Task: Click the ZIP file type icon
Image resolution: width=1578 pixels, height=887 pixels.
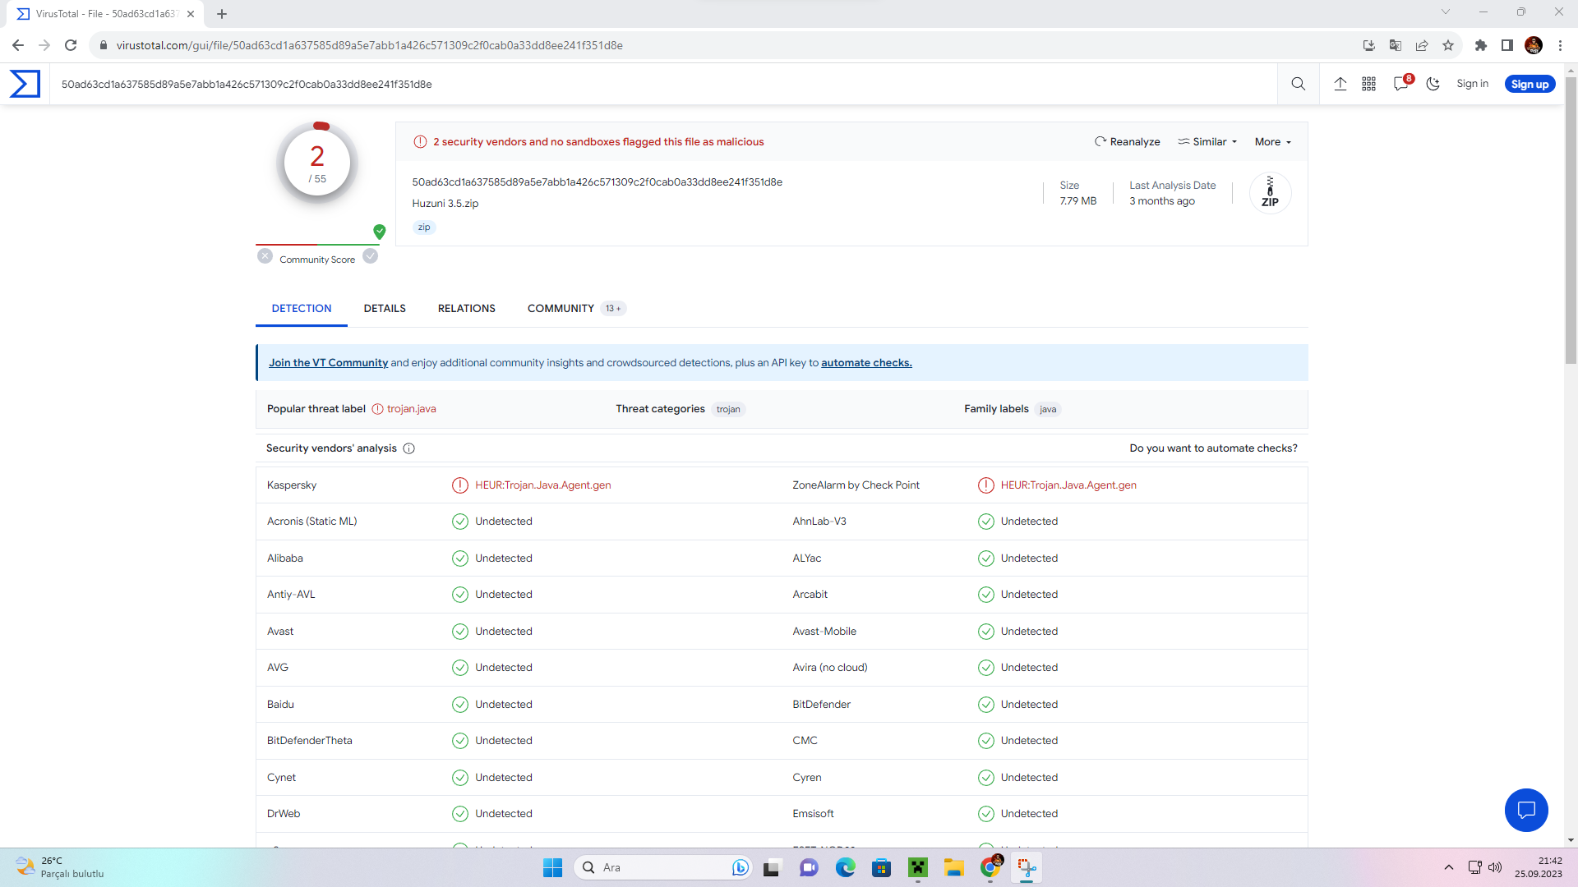Action: [1270, 193]
